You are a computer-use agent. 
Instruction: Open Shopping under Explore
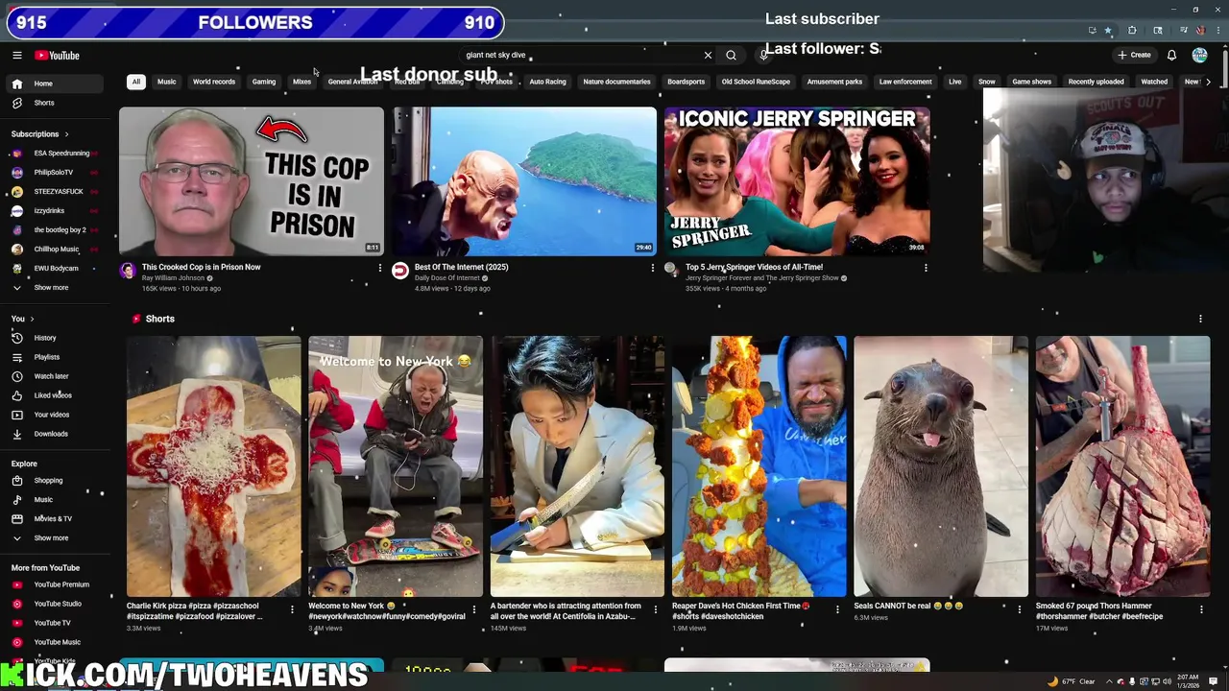point(56,481)
